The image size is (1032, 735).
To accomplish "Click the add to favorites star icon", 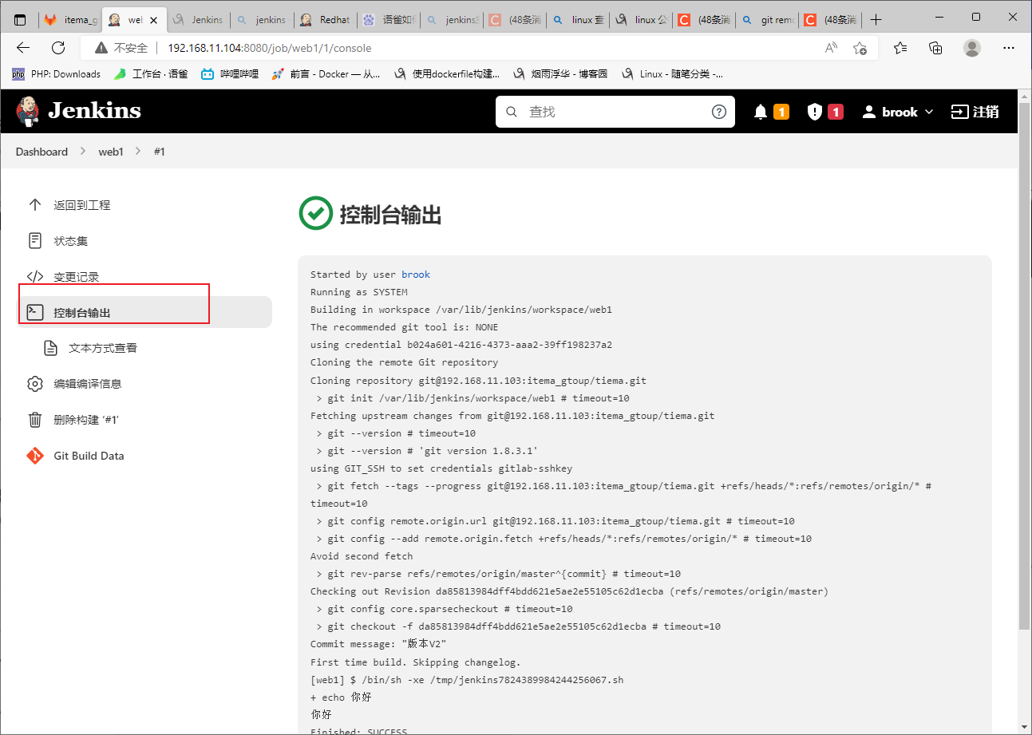I will [860, 48].
